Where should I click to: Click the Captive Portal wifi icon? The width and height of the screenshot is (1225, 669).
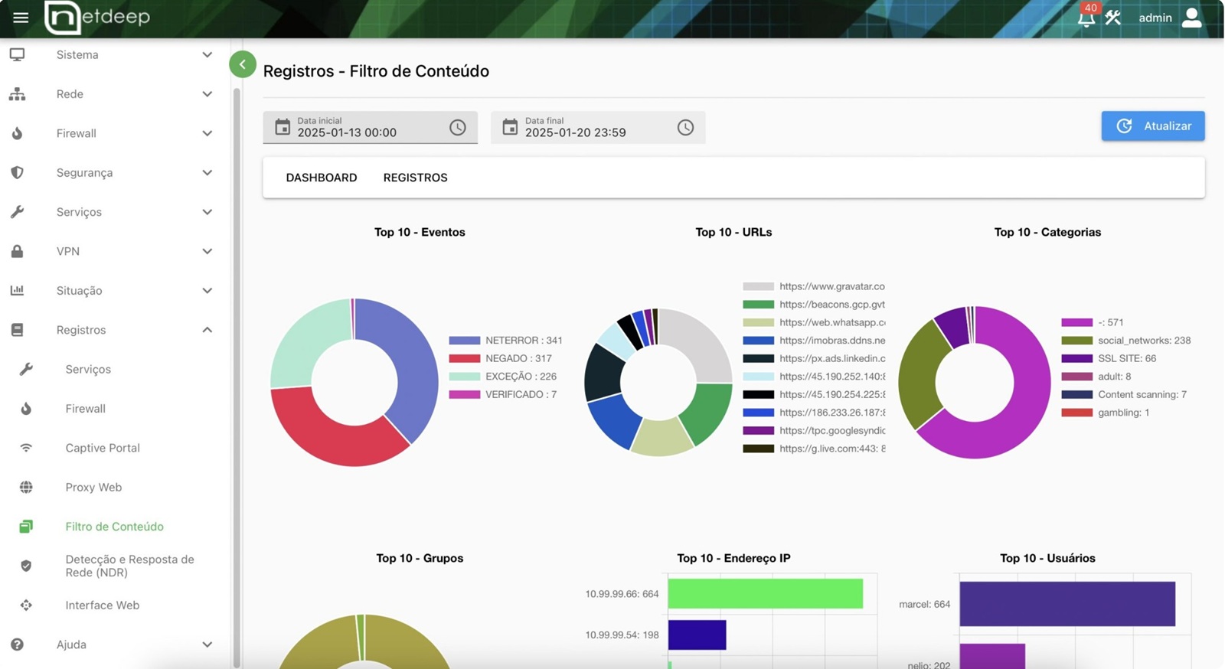(x=26, y=448)
